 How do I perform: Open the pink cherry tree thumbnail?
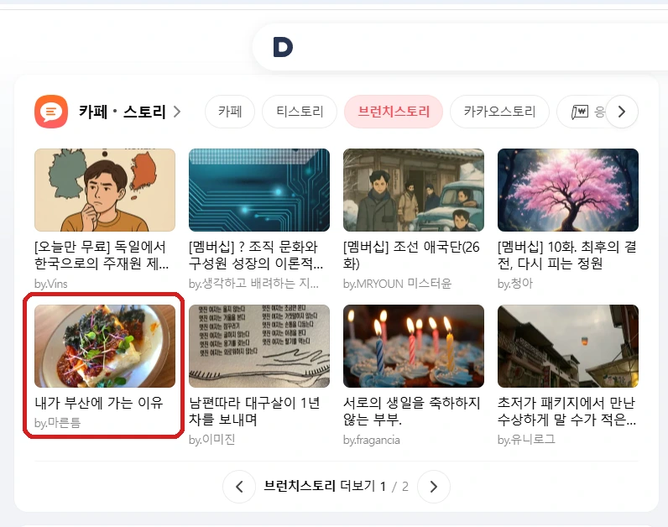[x=568, y=190]
